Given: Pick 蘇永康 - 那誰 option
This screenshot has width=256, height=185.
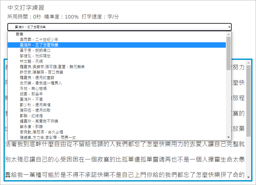Looking at the screenshot, I should pos(117,126).
